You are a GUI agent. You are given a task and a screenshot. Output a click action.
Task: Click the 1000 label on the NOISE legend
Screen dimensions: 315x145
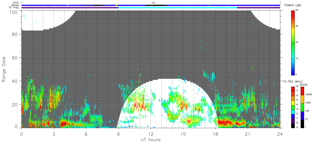(x=308, y=103)
